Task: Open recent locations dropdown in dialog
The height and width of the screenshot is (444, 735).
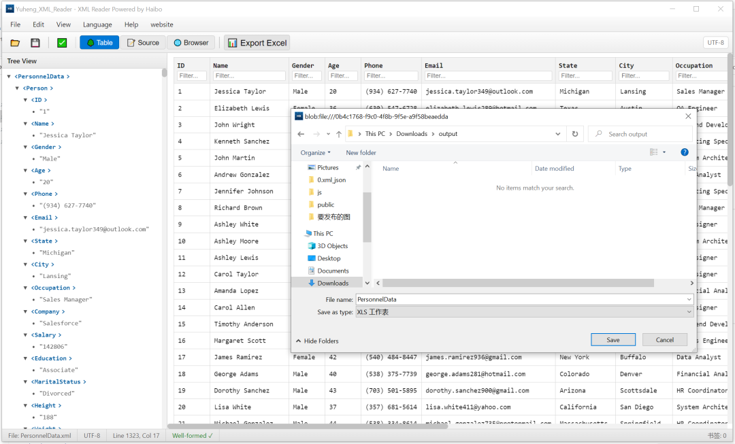Action: pos(328,134)
